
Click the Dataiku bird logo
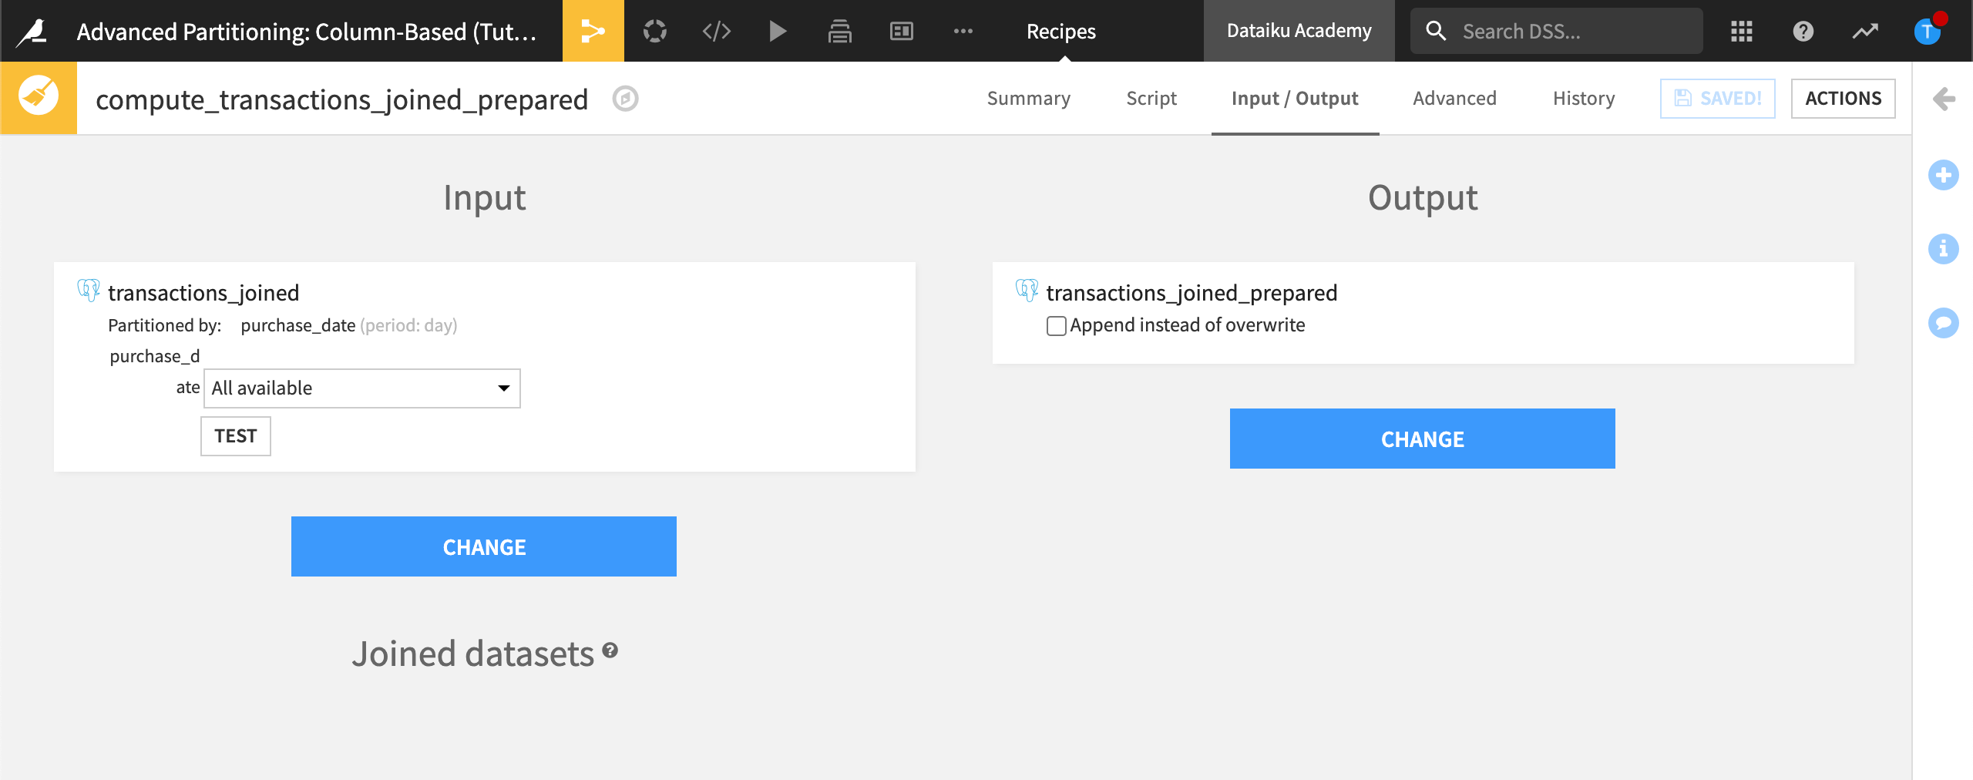[x=33, y=31]
